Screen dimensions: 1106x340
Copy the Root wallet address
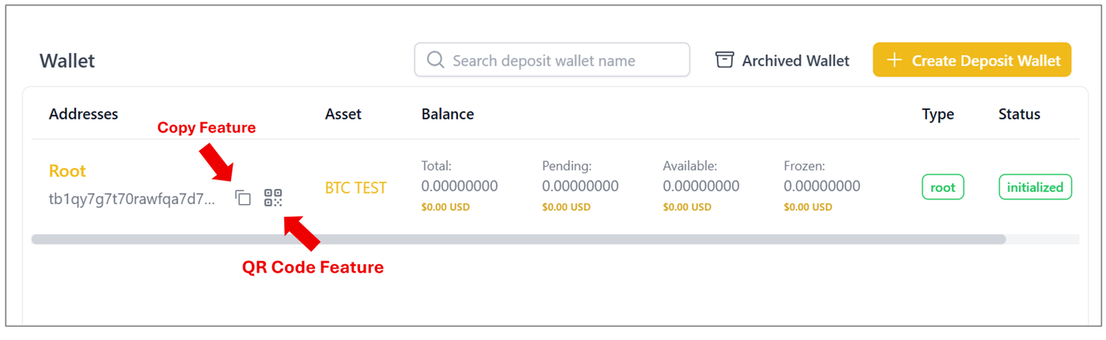click(244, 198)
